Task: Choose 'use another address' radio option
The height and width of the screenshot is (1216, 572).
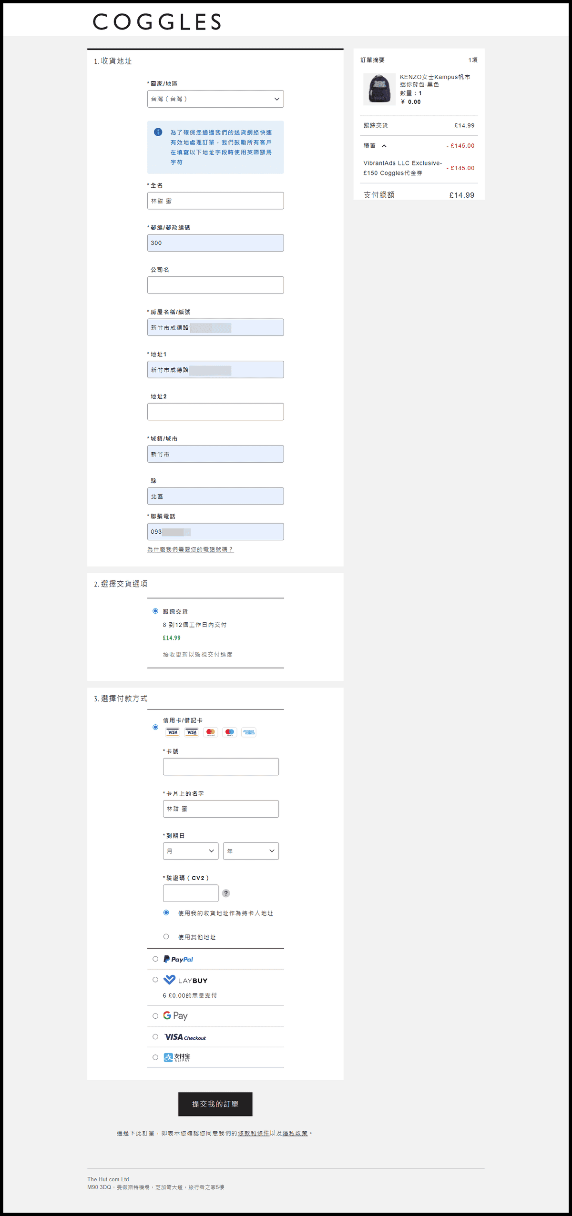Action: click(x=166, y=936)
